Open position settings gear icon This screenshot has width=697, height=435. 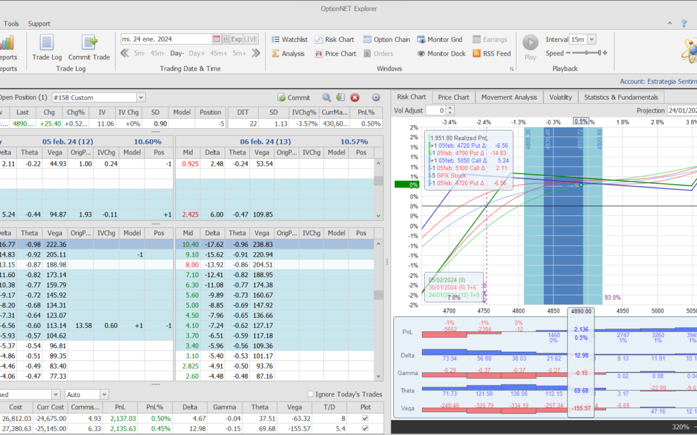coord(376,97)
